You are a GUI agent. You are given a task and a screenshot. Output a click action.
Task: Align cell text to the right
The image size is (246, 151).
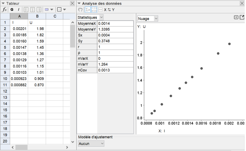coord(39,10)
